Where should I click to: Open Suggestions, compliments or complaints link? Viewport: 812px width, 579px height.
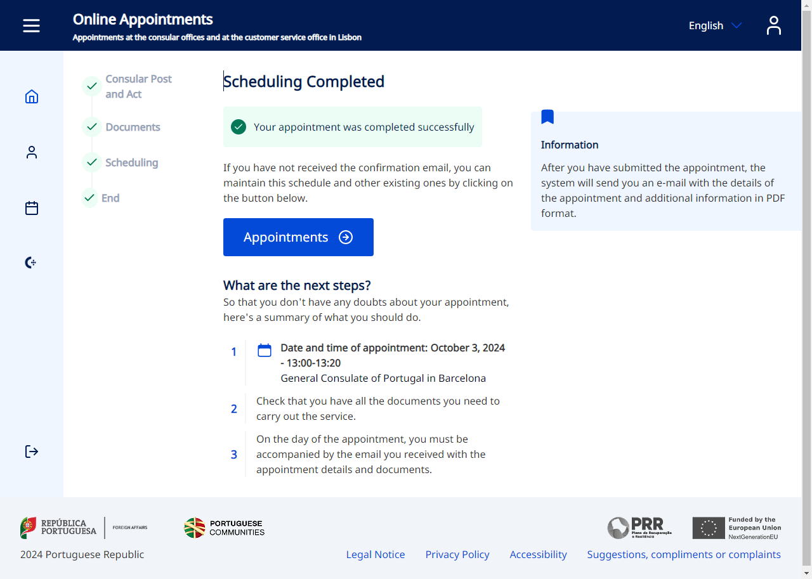click(x=684, y=554)
